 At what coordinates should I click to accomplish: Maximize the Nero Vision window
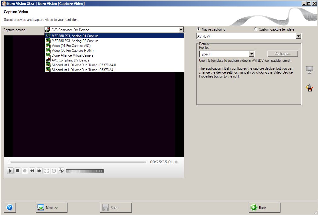[x=309, y=3]
